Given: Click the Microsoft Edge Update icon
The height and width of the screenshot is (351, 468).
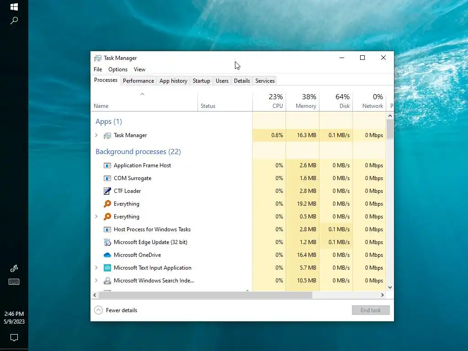Looking at the screenshot, I should click(107, 242).
